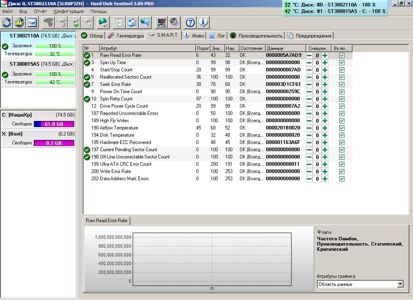Click the minus offset button for Drive Power Cycle Count
Screen dimensions: 413x300
(309, 106)
